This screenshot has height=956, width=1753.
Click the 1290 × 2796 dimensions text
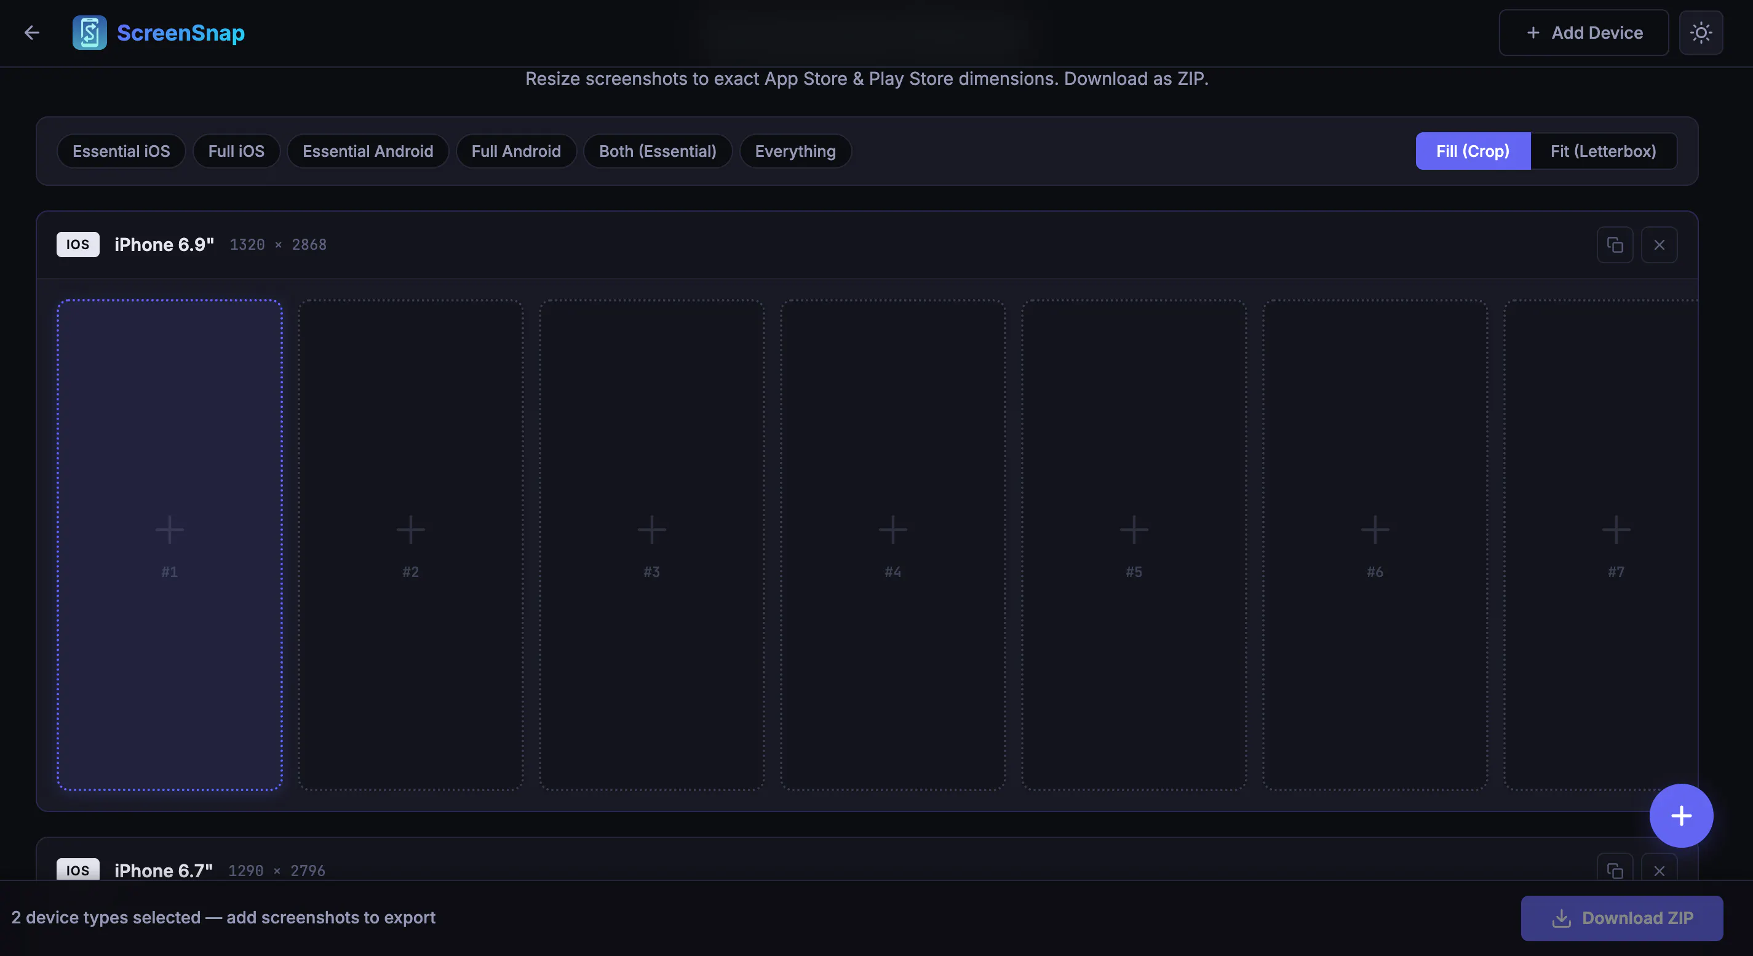[276, 871]
